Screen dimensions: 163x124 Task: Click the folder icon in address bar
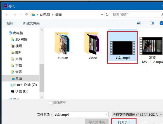tap(33, 14)
